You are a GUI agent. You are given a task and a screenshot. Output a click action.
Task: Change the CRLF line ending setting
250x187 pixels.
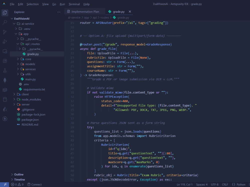[x=225, y=185]
